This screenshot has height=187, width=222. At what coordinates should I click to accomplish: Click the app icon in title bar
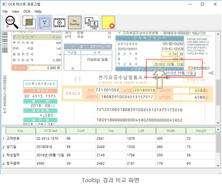click(5, 4)
